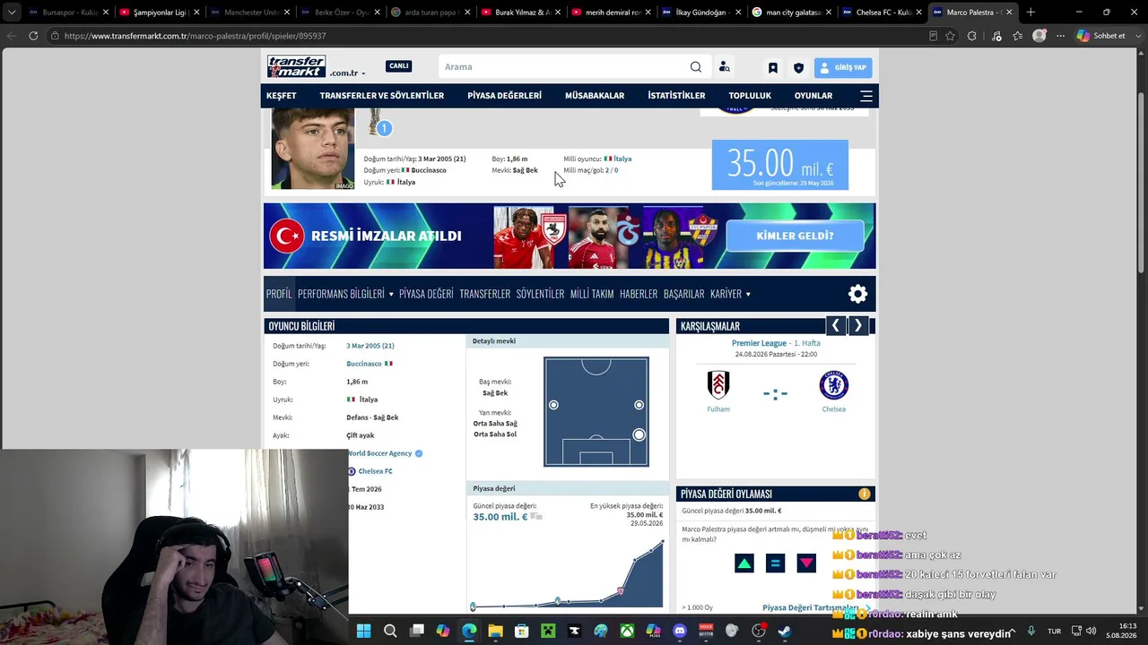The height and width of the screenshot is (645, 1148).
Task: Click the Chelsea club crest in Karşılaşmalar
Action: click(834, 385)
